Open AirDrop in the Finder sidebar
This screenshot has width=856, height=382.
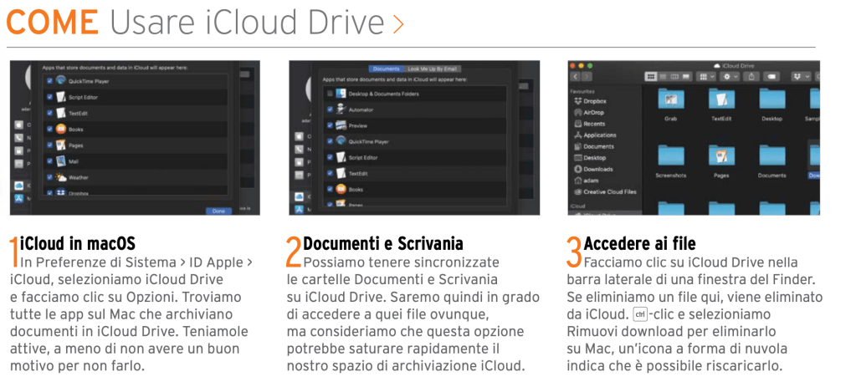[594, 112]
